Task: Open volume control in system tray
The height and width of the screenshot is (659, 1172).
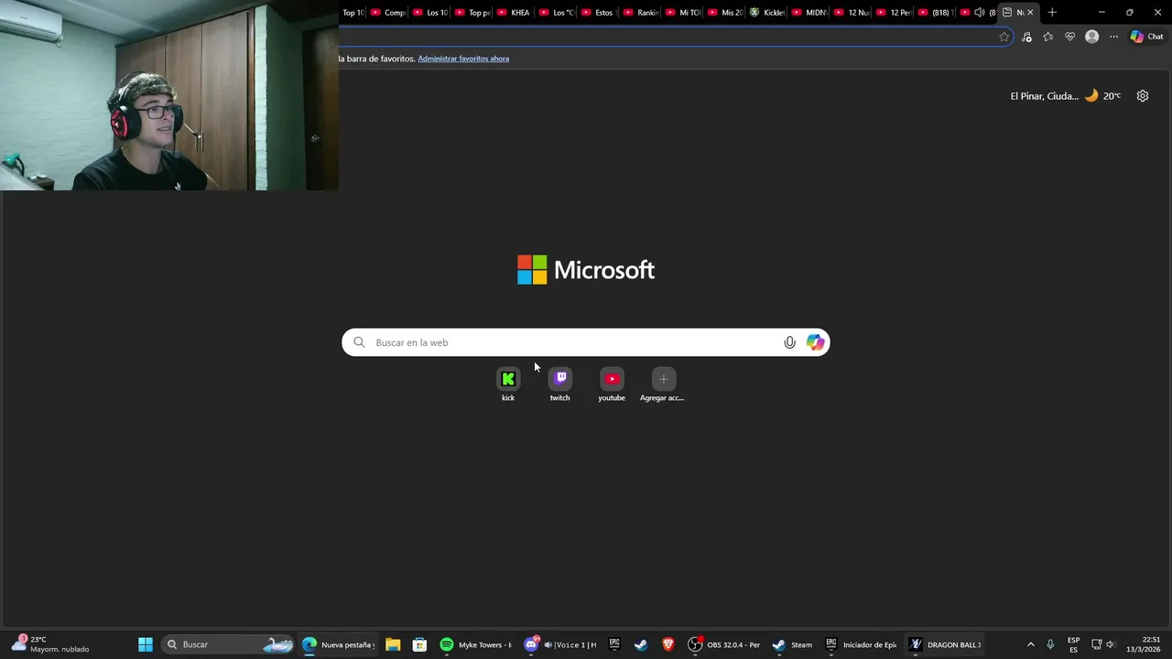Action: pos(1110,644)
